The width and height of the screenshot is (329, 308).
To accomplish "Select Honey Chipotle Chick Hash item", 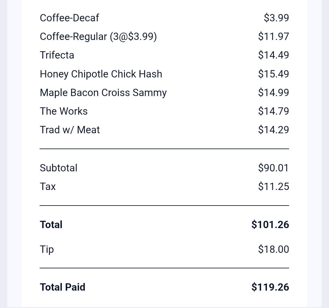I will pos(101,74).
